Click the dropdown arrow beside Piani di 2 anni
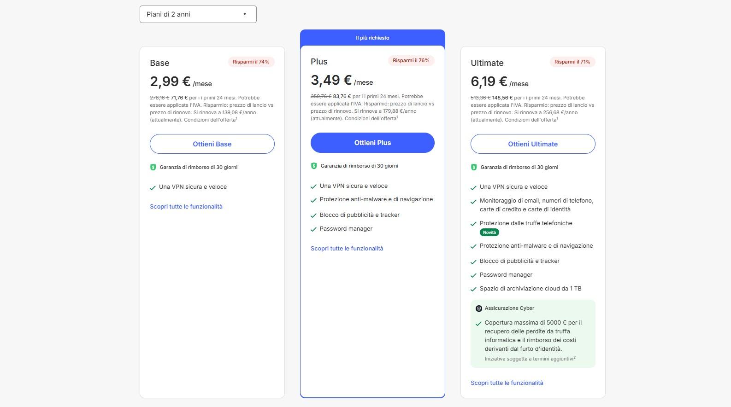Screen dimensions: 731x407 [245, 14]
